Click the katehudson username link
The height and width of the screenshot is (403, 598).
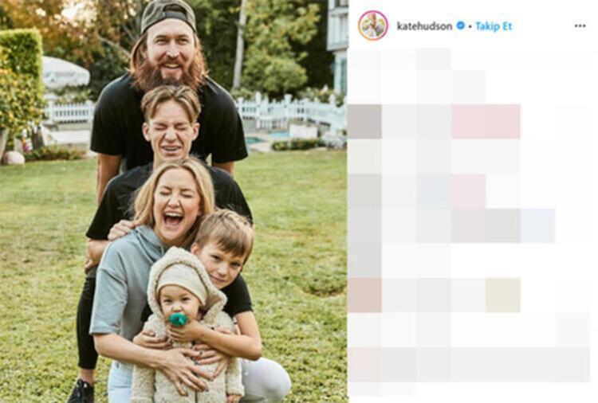coord(424,26)
